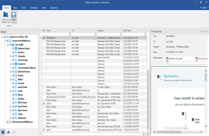This screenshot has height=136, width=209.
Task: Click the search icon in the Subject filter
Action: (121, 34)
